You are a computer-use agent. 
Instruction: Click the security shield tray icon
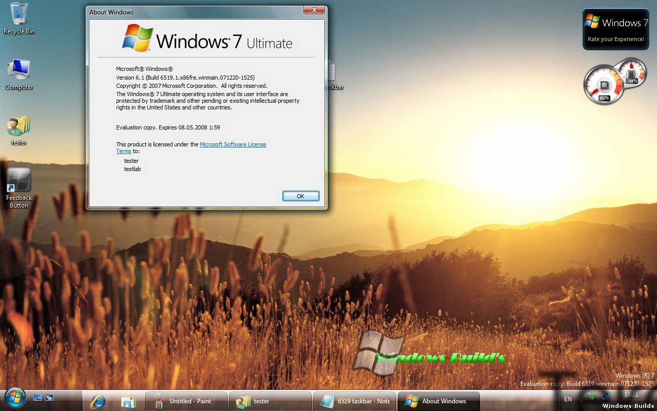tap(591, 397)
